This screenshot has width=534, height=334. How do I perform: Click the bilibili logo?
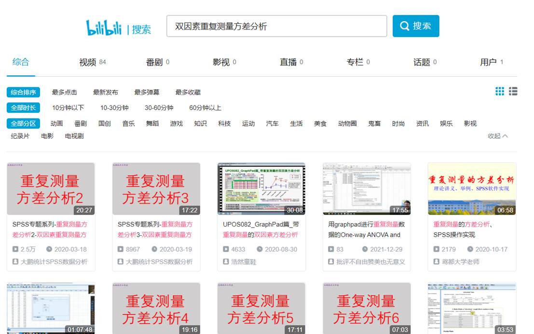104,27
